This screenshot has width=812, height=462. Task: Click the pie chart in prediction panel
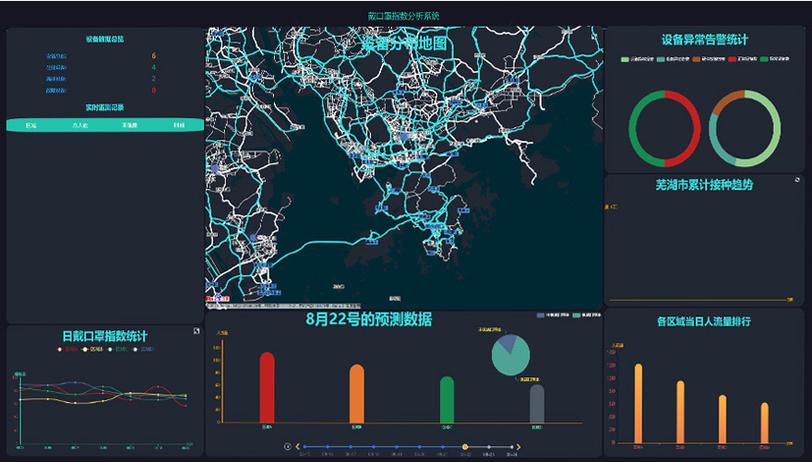point(510,355)
